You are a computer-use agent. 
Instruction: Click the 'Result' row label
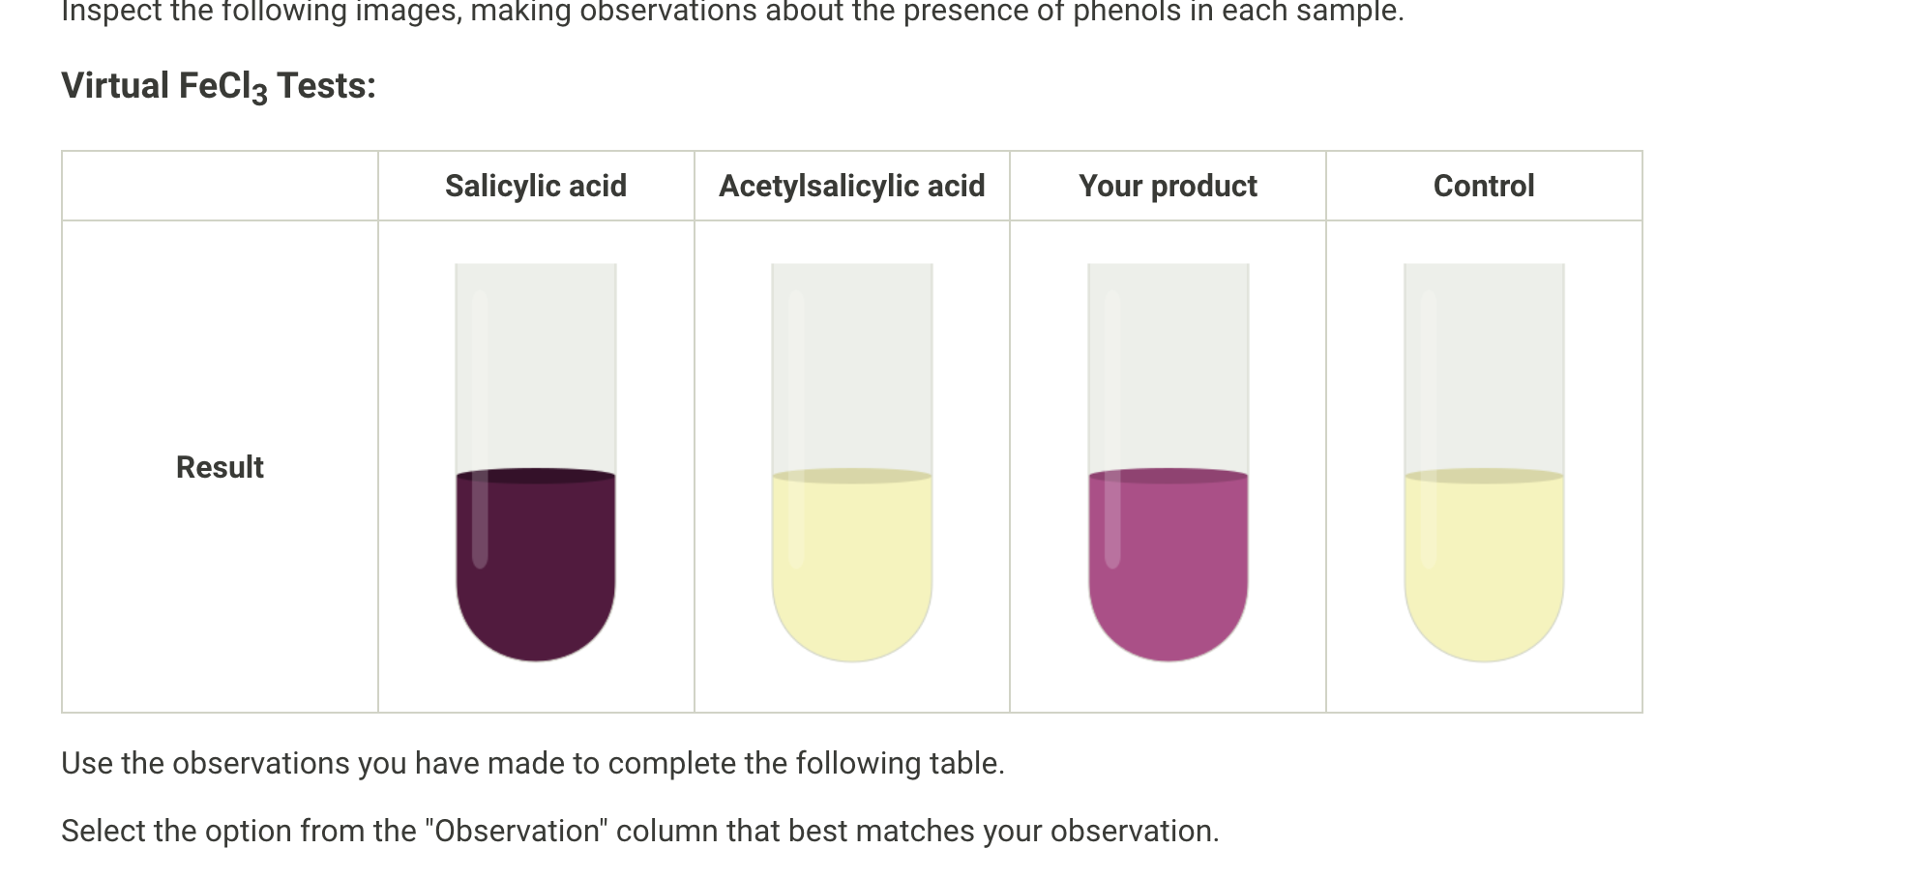(220, 467)
